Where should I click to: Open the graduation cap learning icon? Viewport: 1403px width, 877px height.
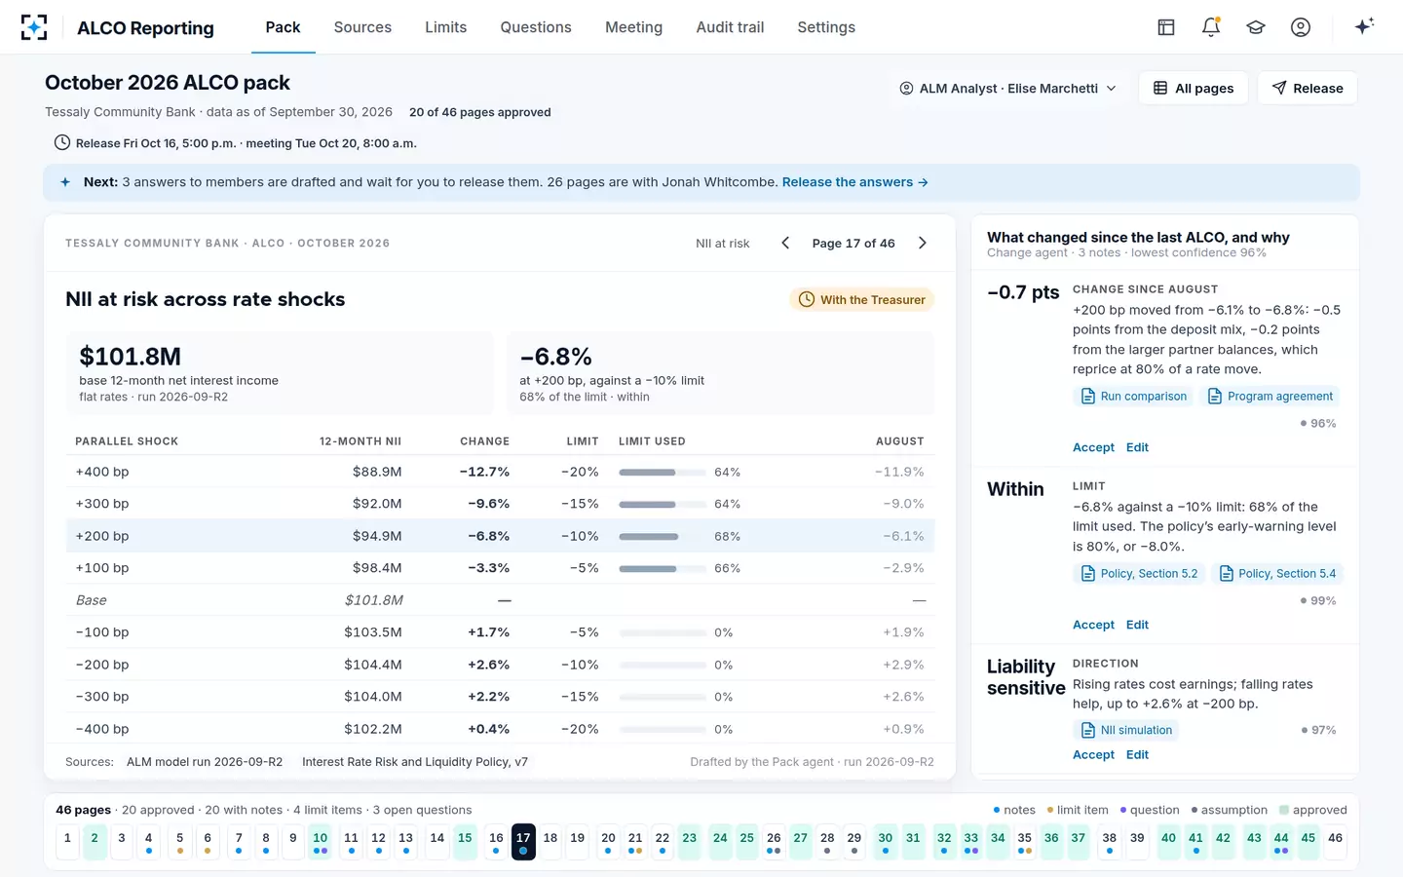click(x=1256, y=27)
